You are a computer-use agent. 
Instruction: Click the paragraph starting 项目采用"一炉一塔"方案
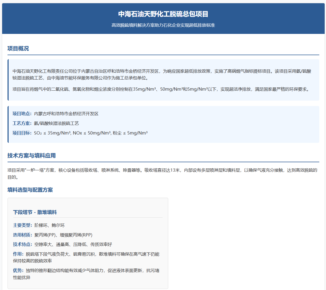(x=162, y=174)
